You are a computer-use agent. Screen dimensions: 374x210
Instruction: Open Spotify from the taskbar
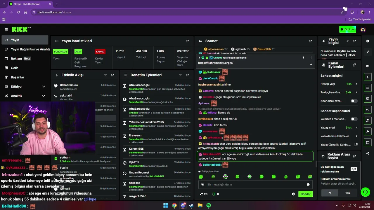pos(209,205)
